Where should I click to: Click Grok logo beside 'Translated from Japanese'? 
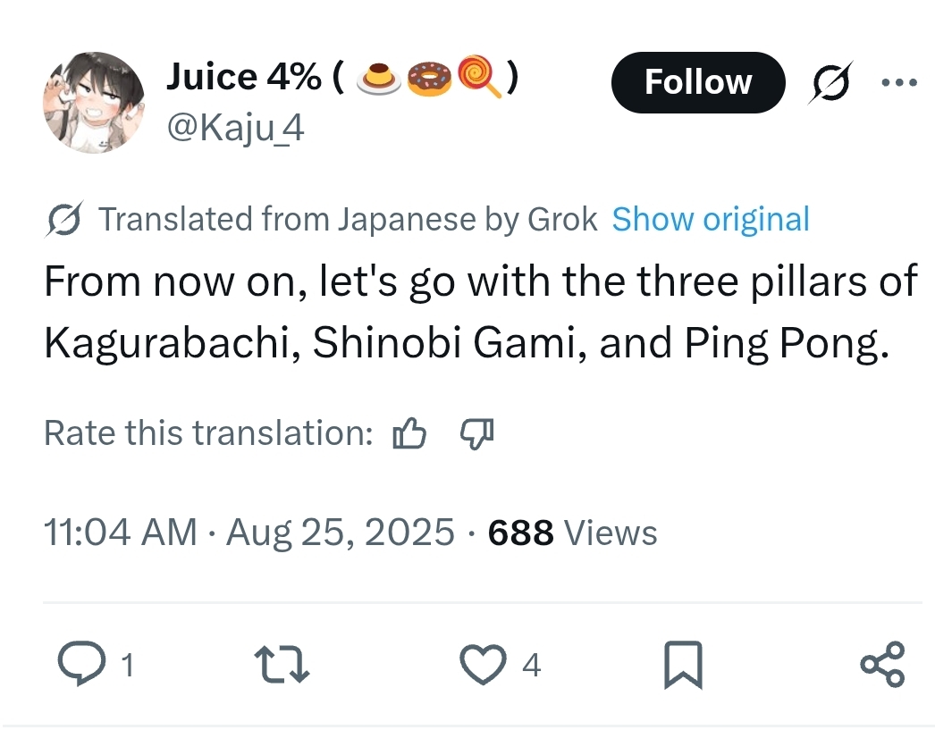65,220
